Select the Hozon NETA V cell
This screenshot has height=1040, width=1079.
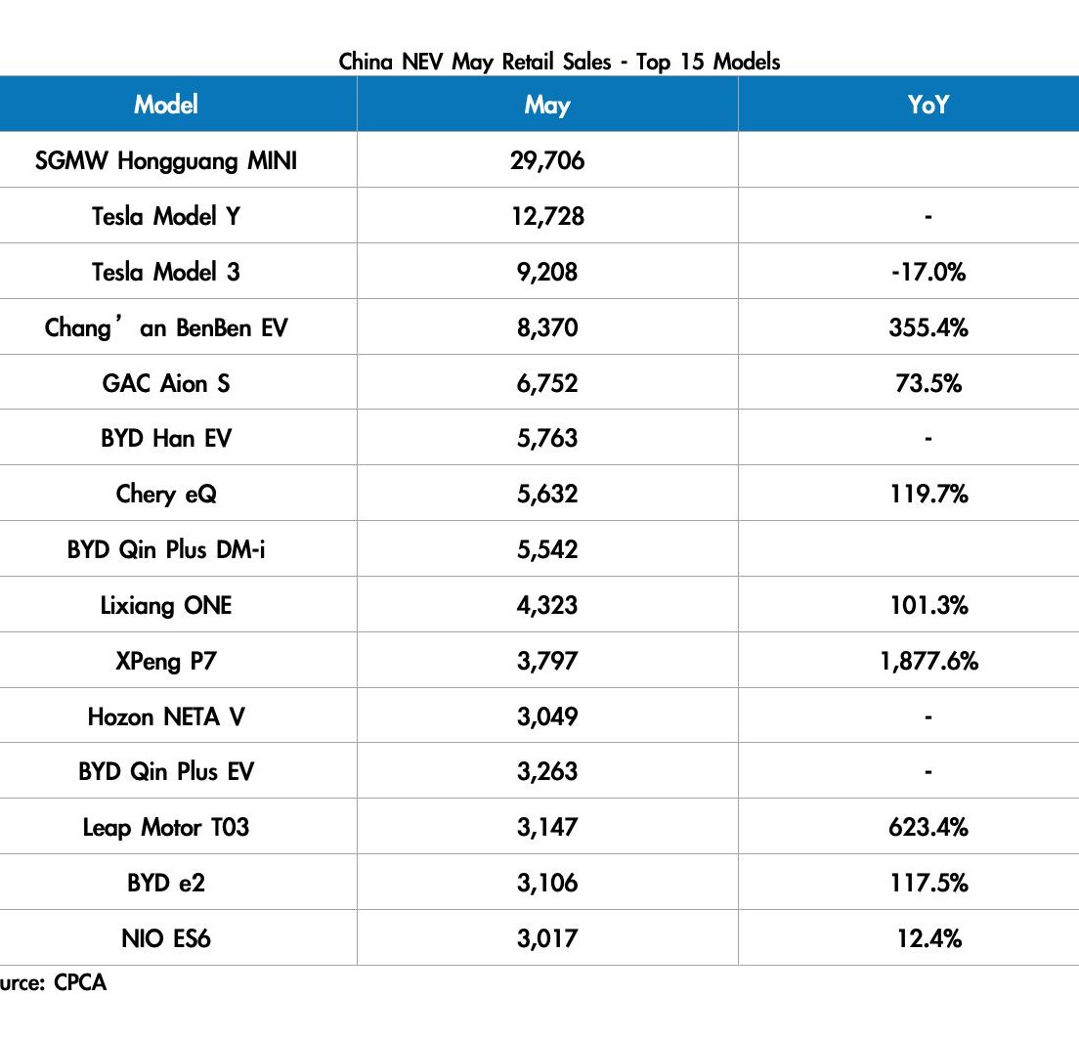[166, 716]
